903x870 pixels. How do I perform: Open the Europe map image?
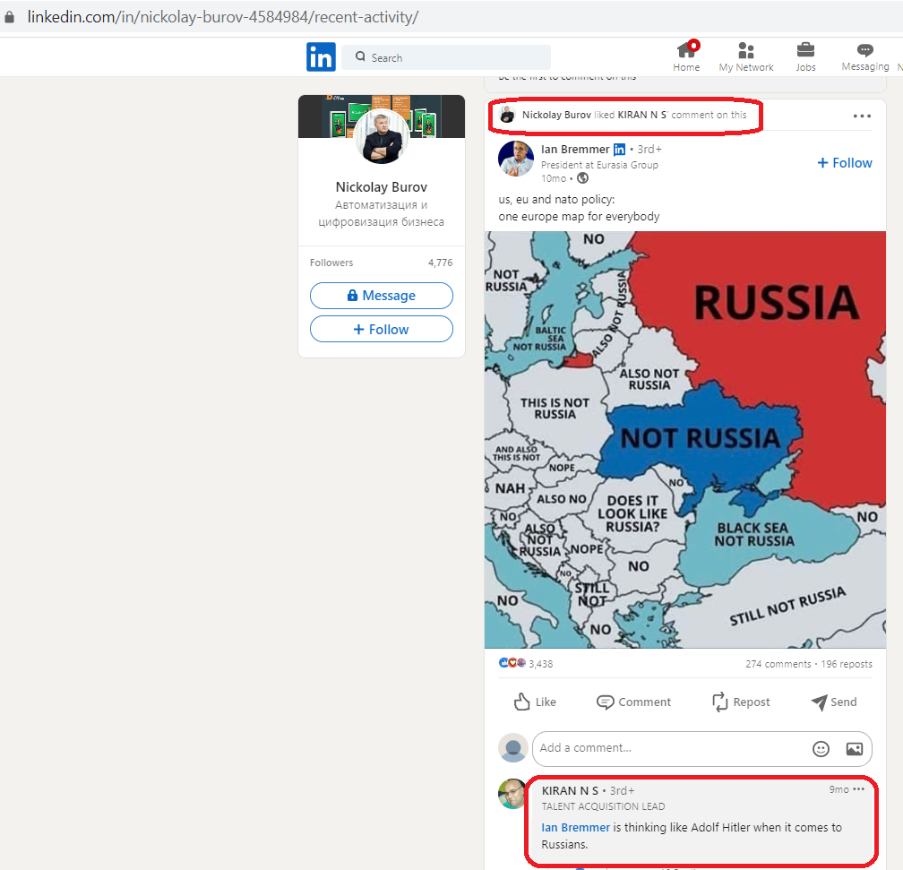(x=684, y=440)
